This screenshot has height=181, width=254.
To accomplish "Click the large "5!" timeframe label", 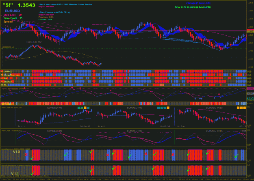I will click(x=8, y=5).
